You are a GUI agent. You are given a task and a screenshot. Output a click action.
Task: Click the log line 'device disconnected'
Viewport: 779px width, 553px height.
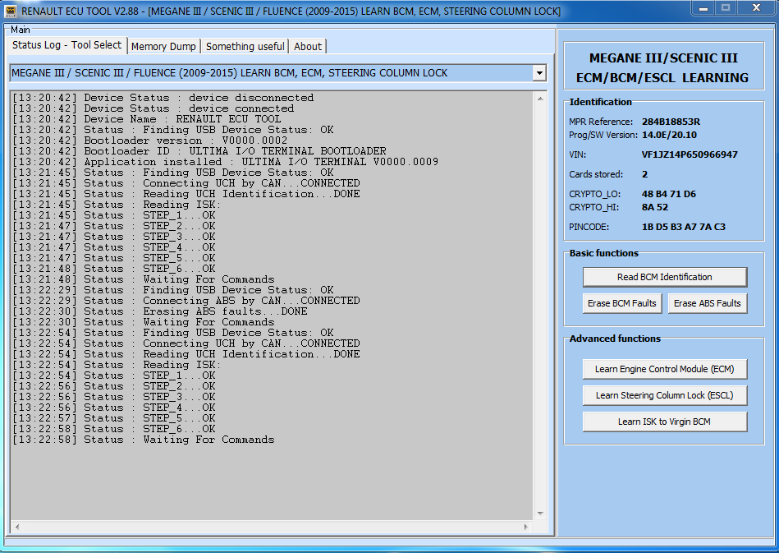click(x=163, y=98)
